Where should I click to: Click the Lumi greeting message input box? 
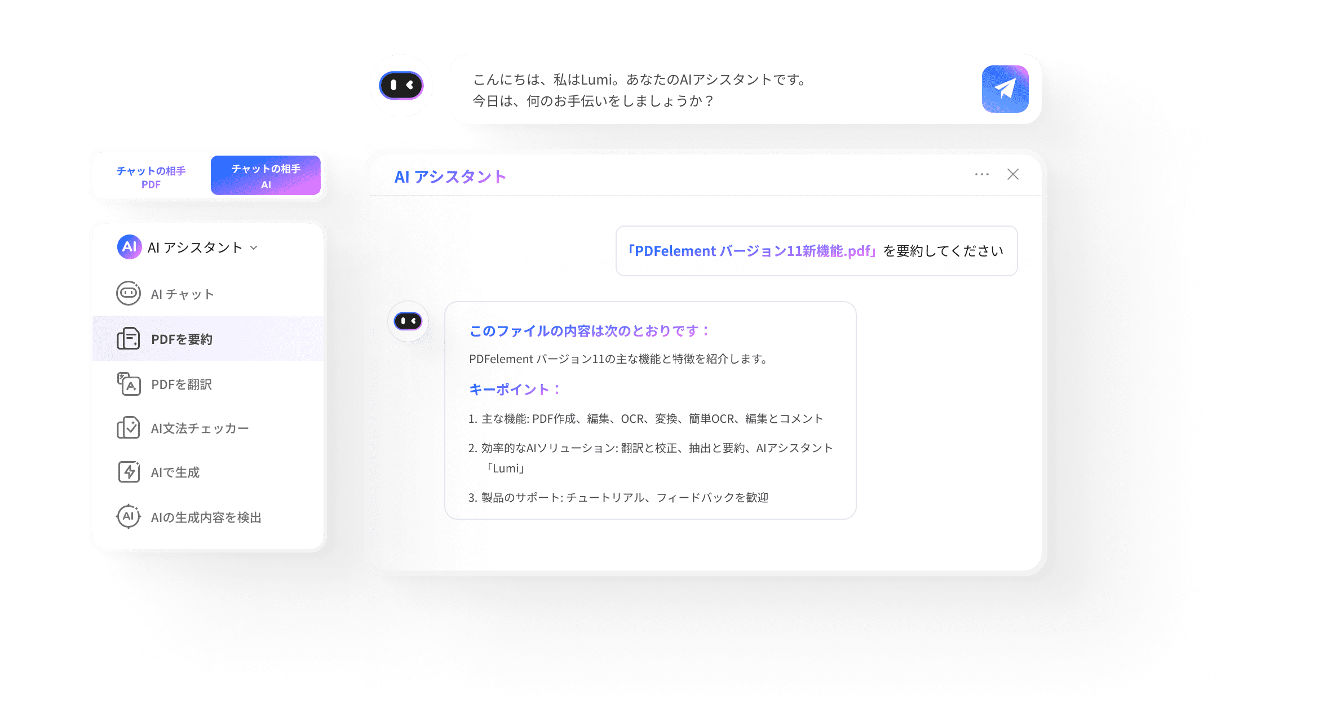coord(745,90)
